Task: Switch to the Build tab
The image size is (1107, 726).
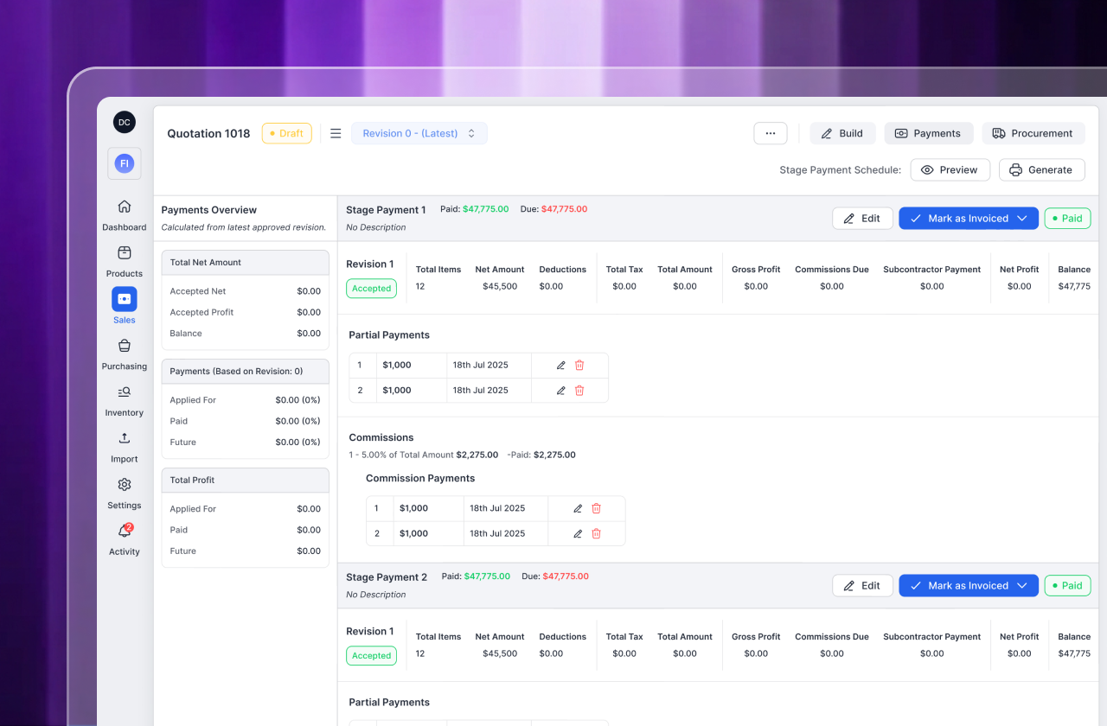Action: (x=842, y=134)
